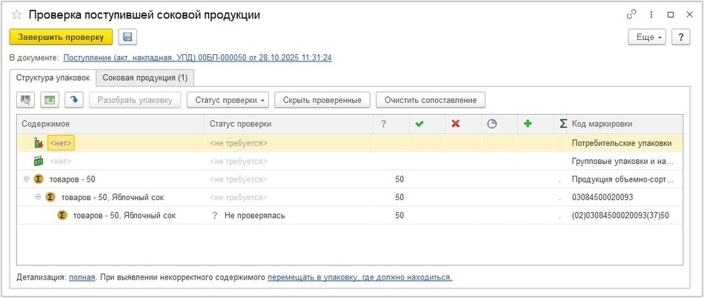Screen dimensions: 704x298
Task: Open the three-dot vertical menu in title bar
Action: coord(651,14)
